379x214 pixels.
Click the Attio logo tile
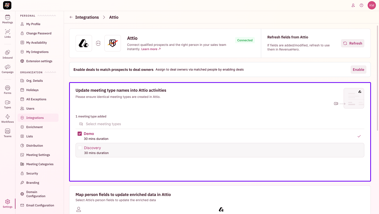point(84,43)
